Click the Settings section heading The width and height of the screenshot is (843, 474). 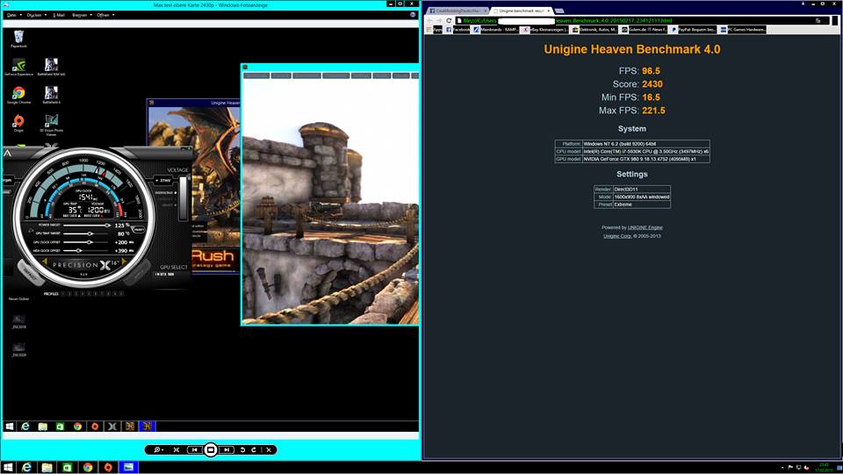(631, 174)
